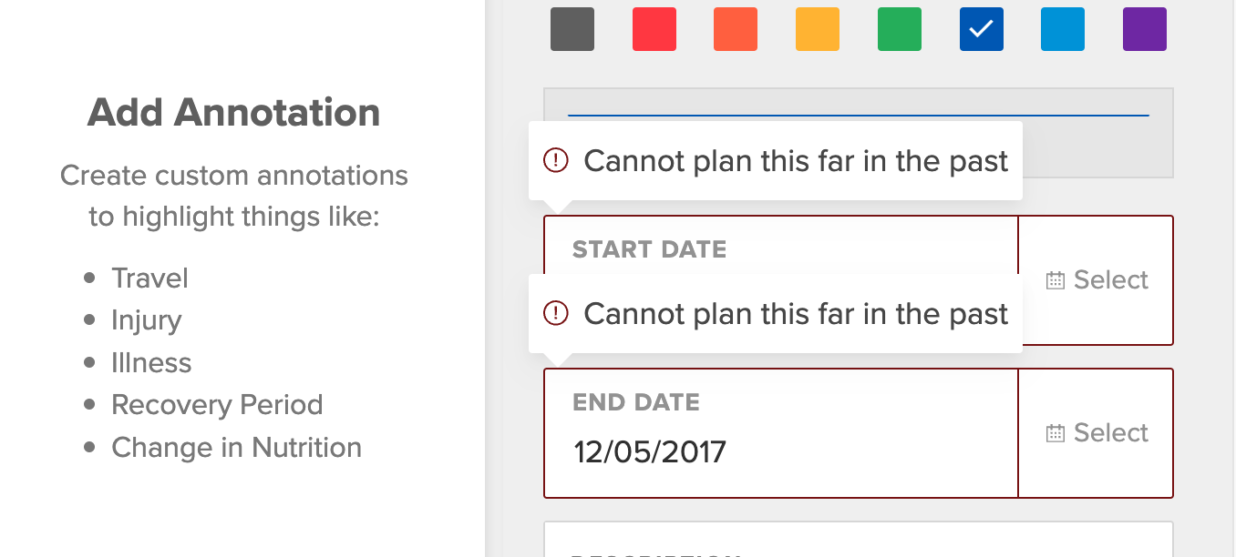Edit the End Date value 12/05/2017
Image resolution: width=1236 pixels, height=557 pixels.
[x=649, y=451]
